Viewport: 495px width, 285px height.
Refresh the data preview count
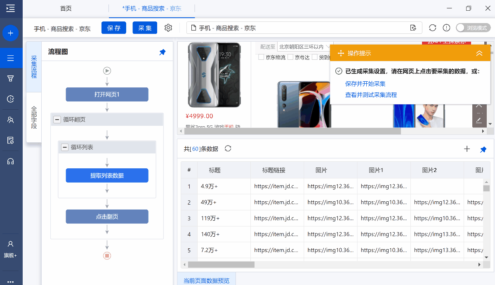tap(228, 148)
